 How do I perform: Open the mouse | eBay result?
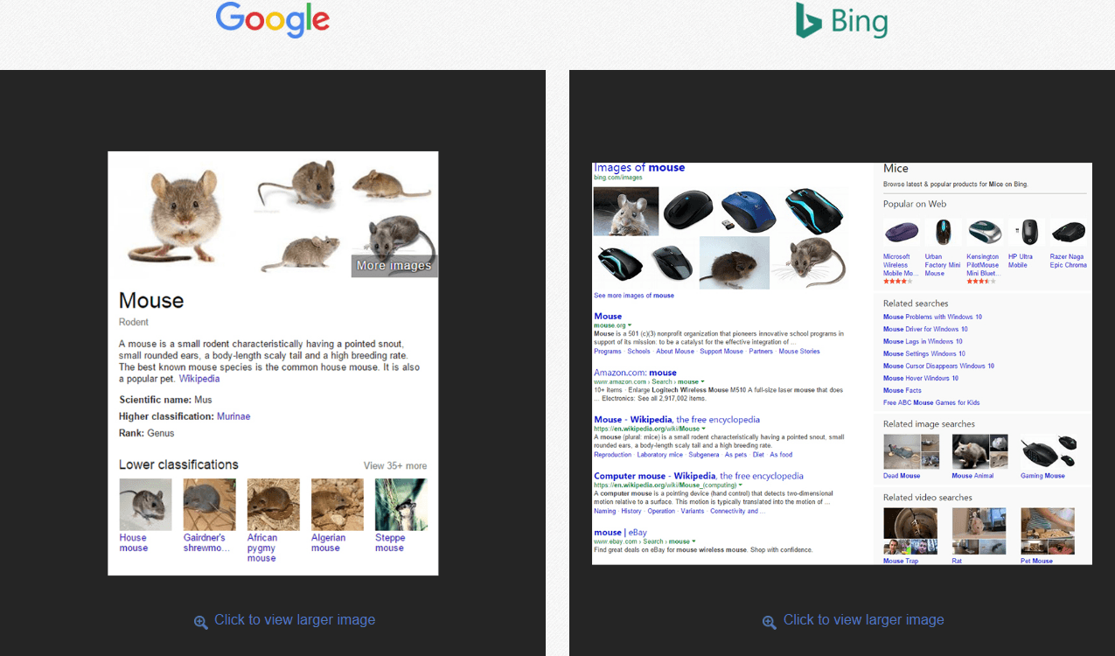619,532
